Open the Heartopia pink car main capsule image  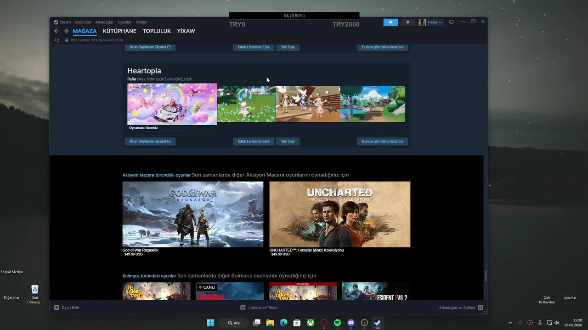(x=172, y=104)
